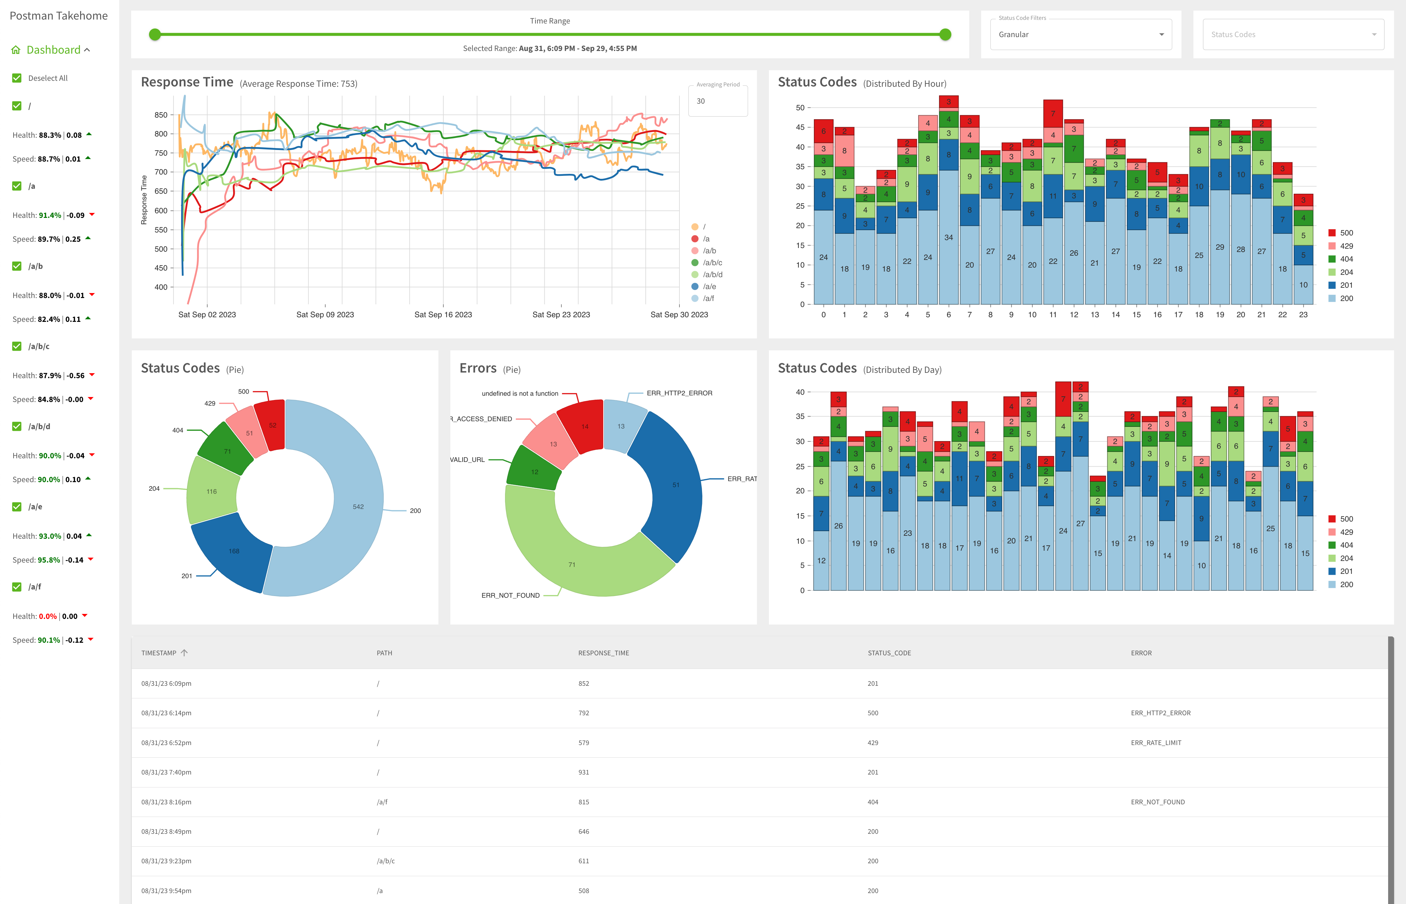
Task: Sort table by RESPONSE_TIME column header
Action: pos(604,653)
